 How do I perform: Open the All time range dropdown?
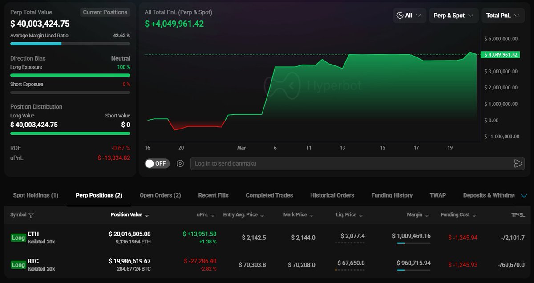pyautogui.click(x=409, y=16)
